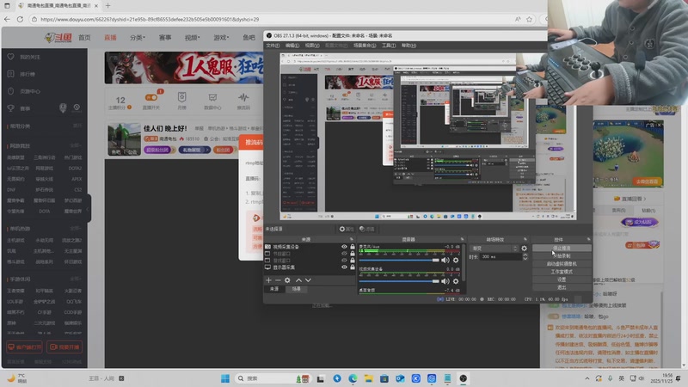Expand 分类 dropdown in Douyu navigation

point(138,38)
